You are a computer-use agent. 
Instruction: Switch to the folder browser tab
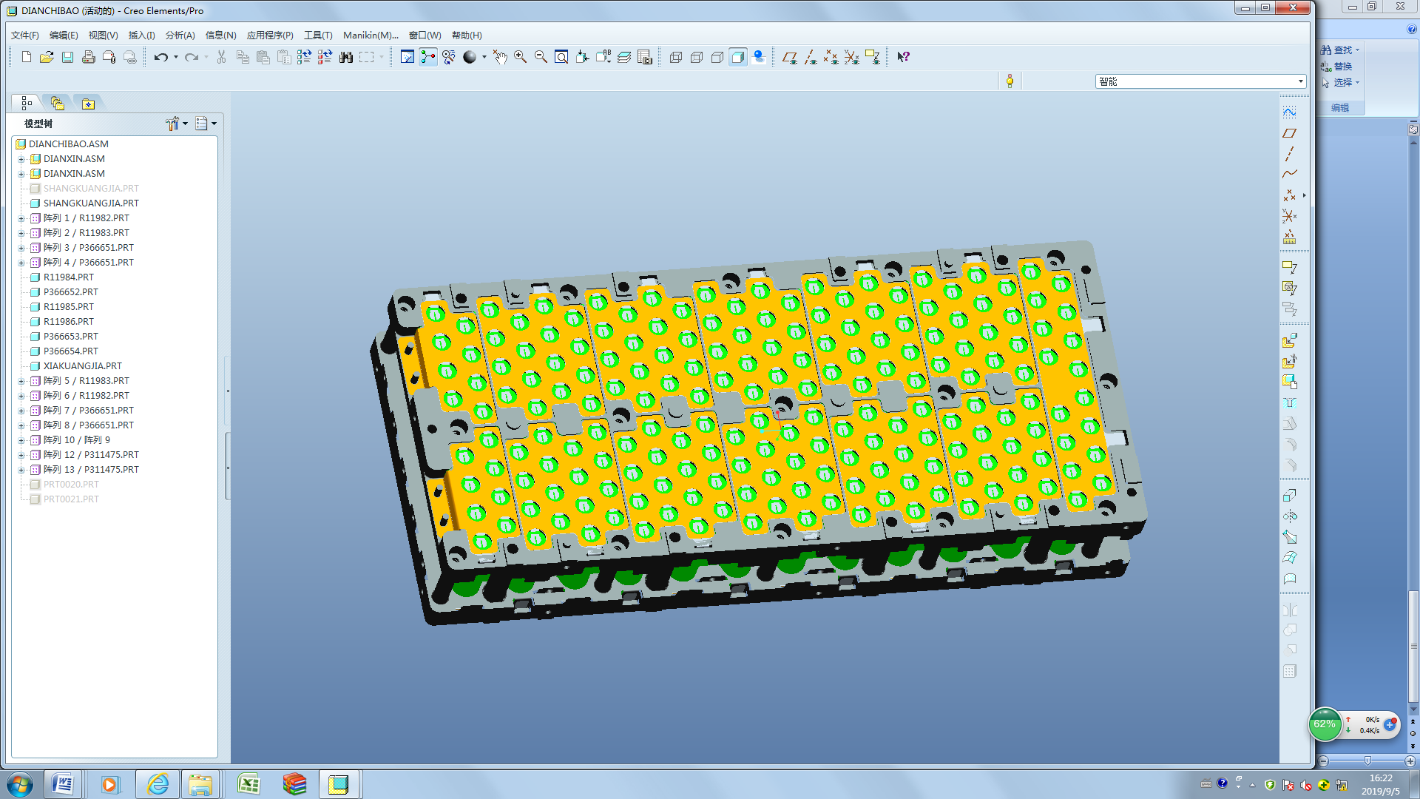58,103
